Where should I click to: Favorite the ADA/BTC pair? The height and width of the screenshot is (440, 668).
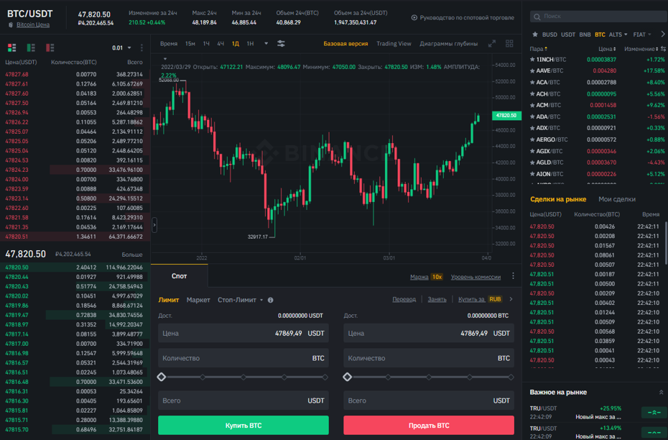pos(532,116)
